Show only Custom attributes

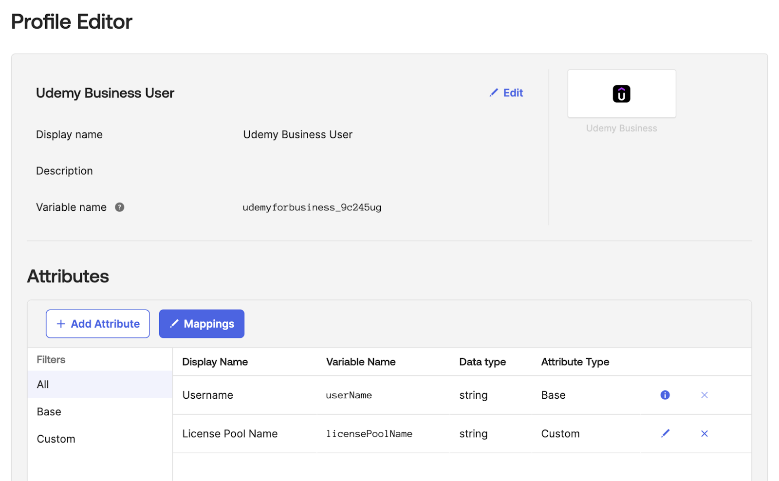click(56, 439)
